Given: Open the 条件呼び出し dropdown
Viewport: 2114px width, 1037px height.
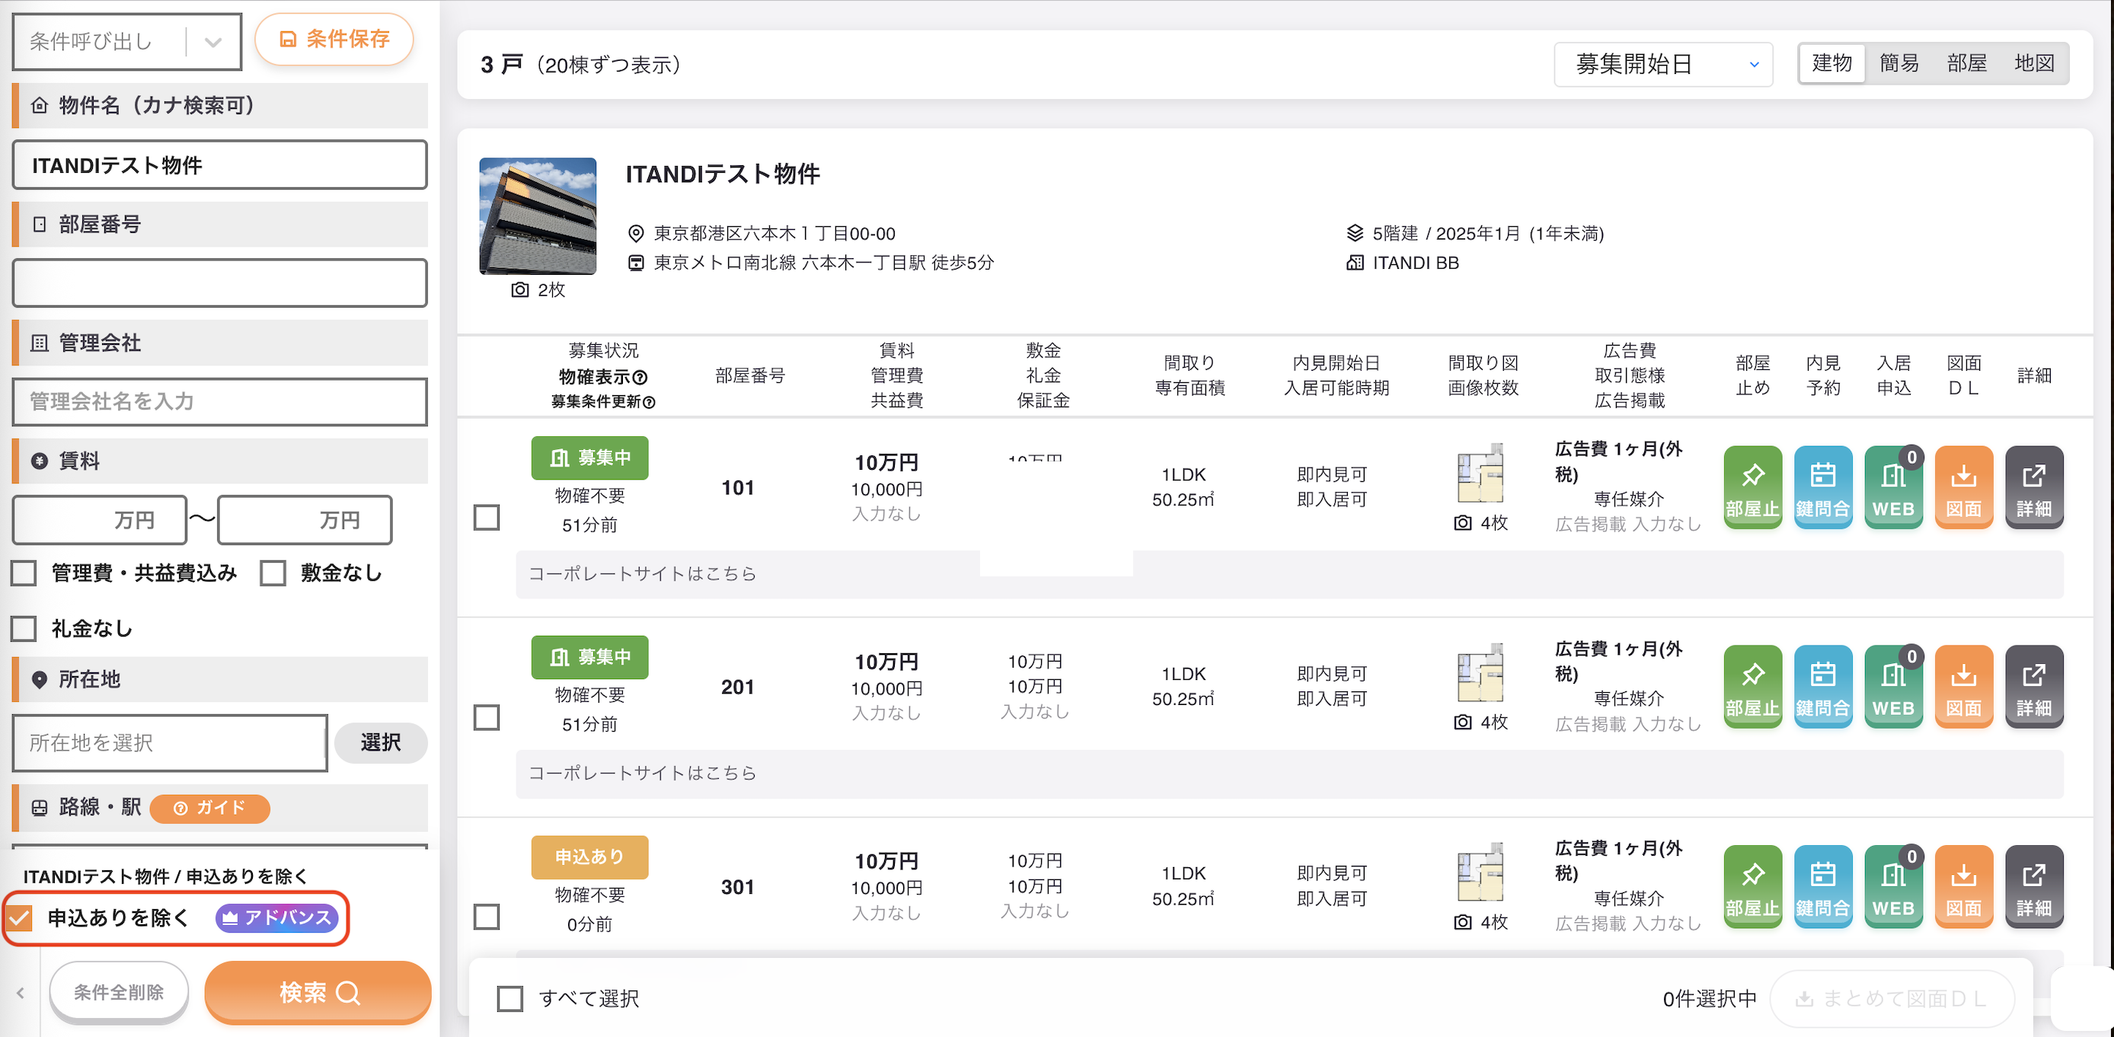Looking at the screenshot, I should (x=127, y=41).
